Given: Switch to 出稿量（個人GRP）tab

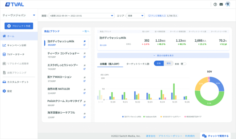Looking at the screenshot, I should pos(110,64).
